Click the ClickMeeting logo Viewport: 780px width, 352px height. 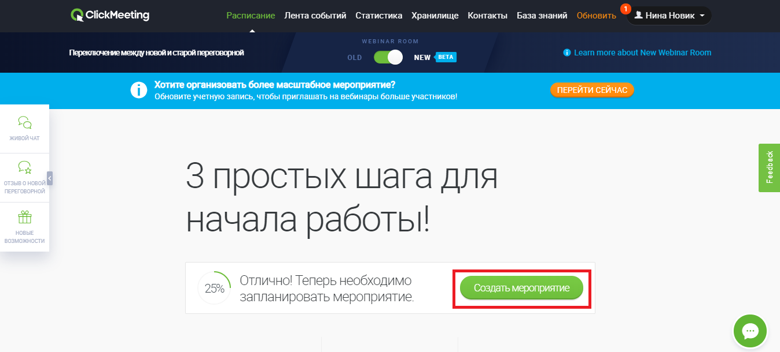(x=110, y=16)
